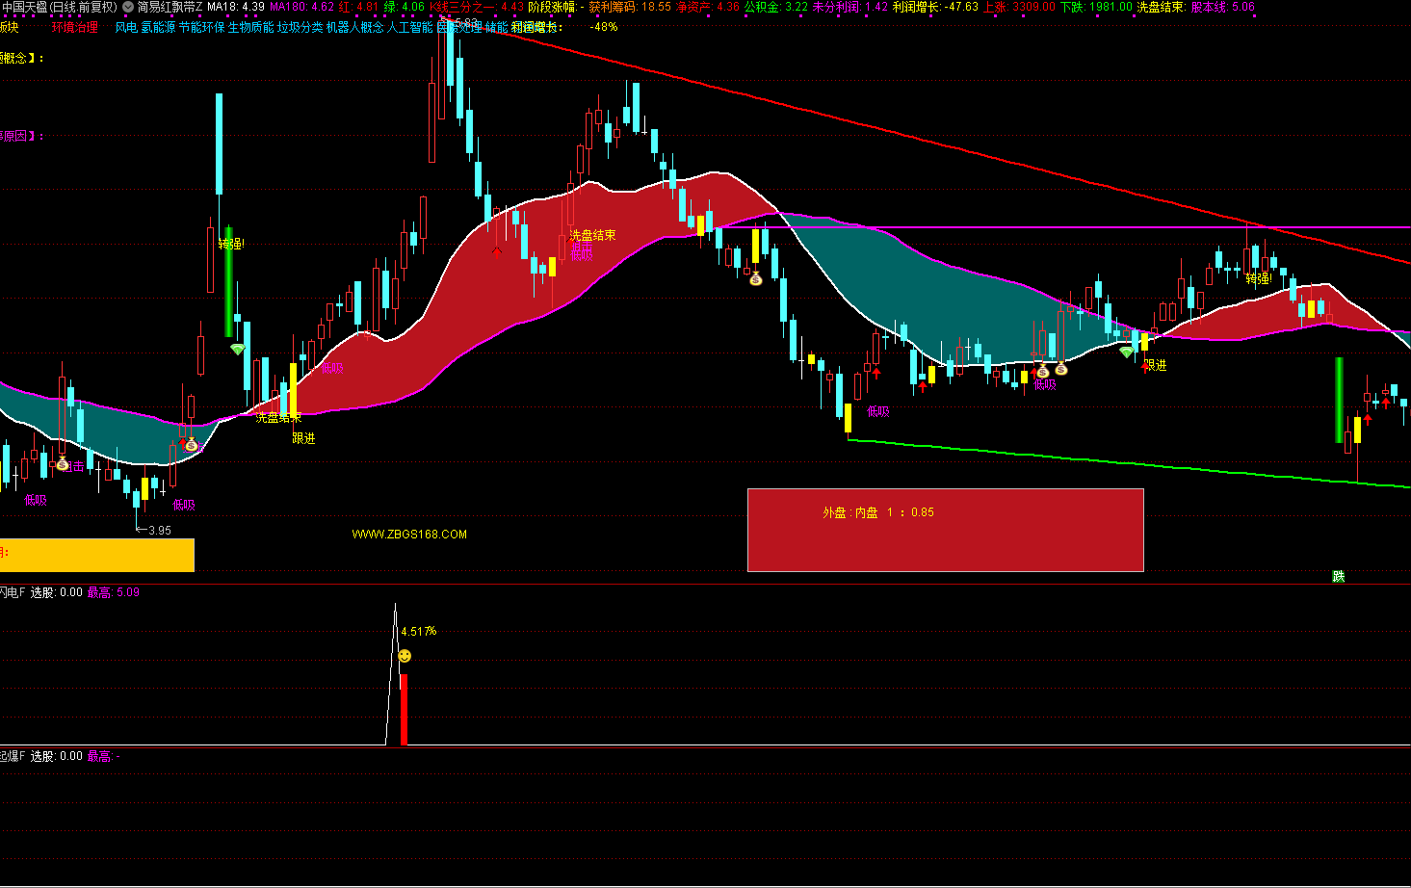Image resolution: width=1411 pixels, height=888 pixels.
Task: Click the red up arrow below the red band peak
Action: (x=497, y=252)
